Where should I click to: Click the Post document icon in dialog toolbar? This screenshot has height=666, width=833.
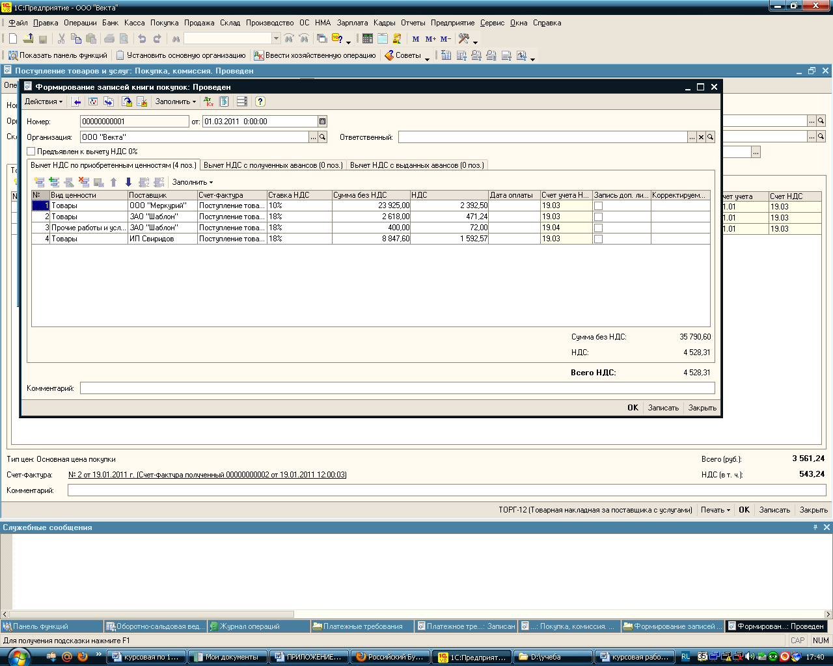[x=128, y=101]
